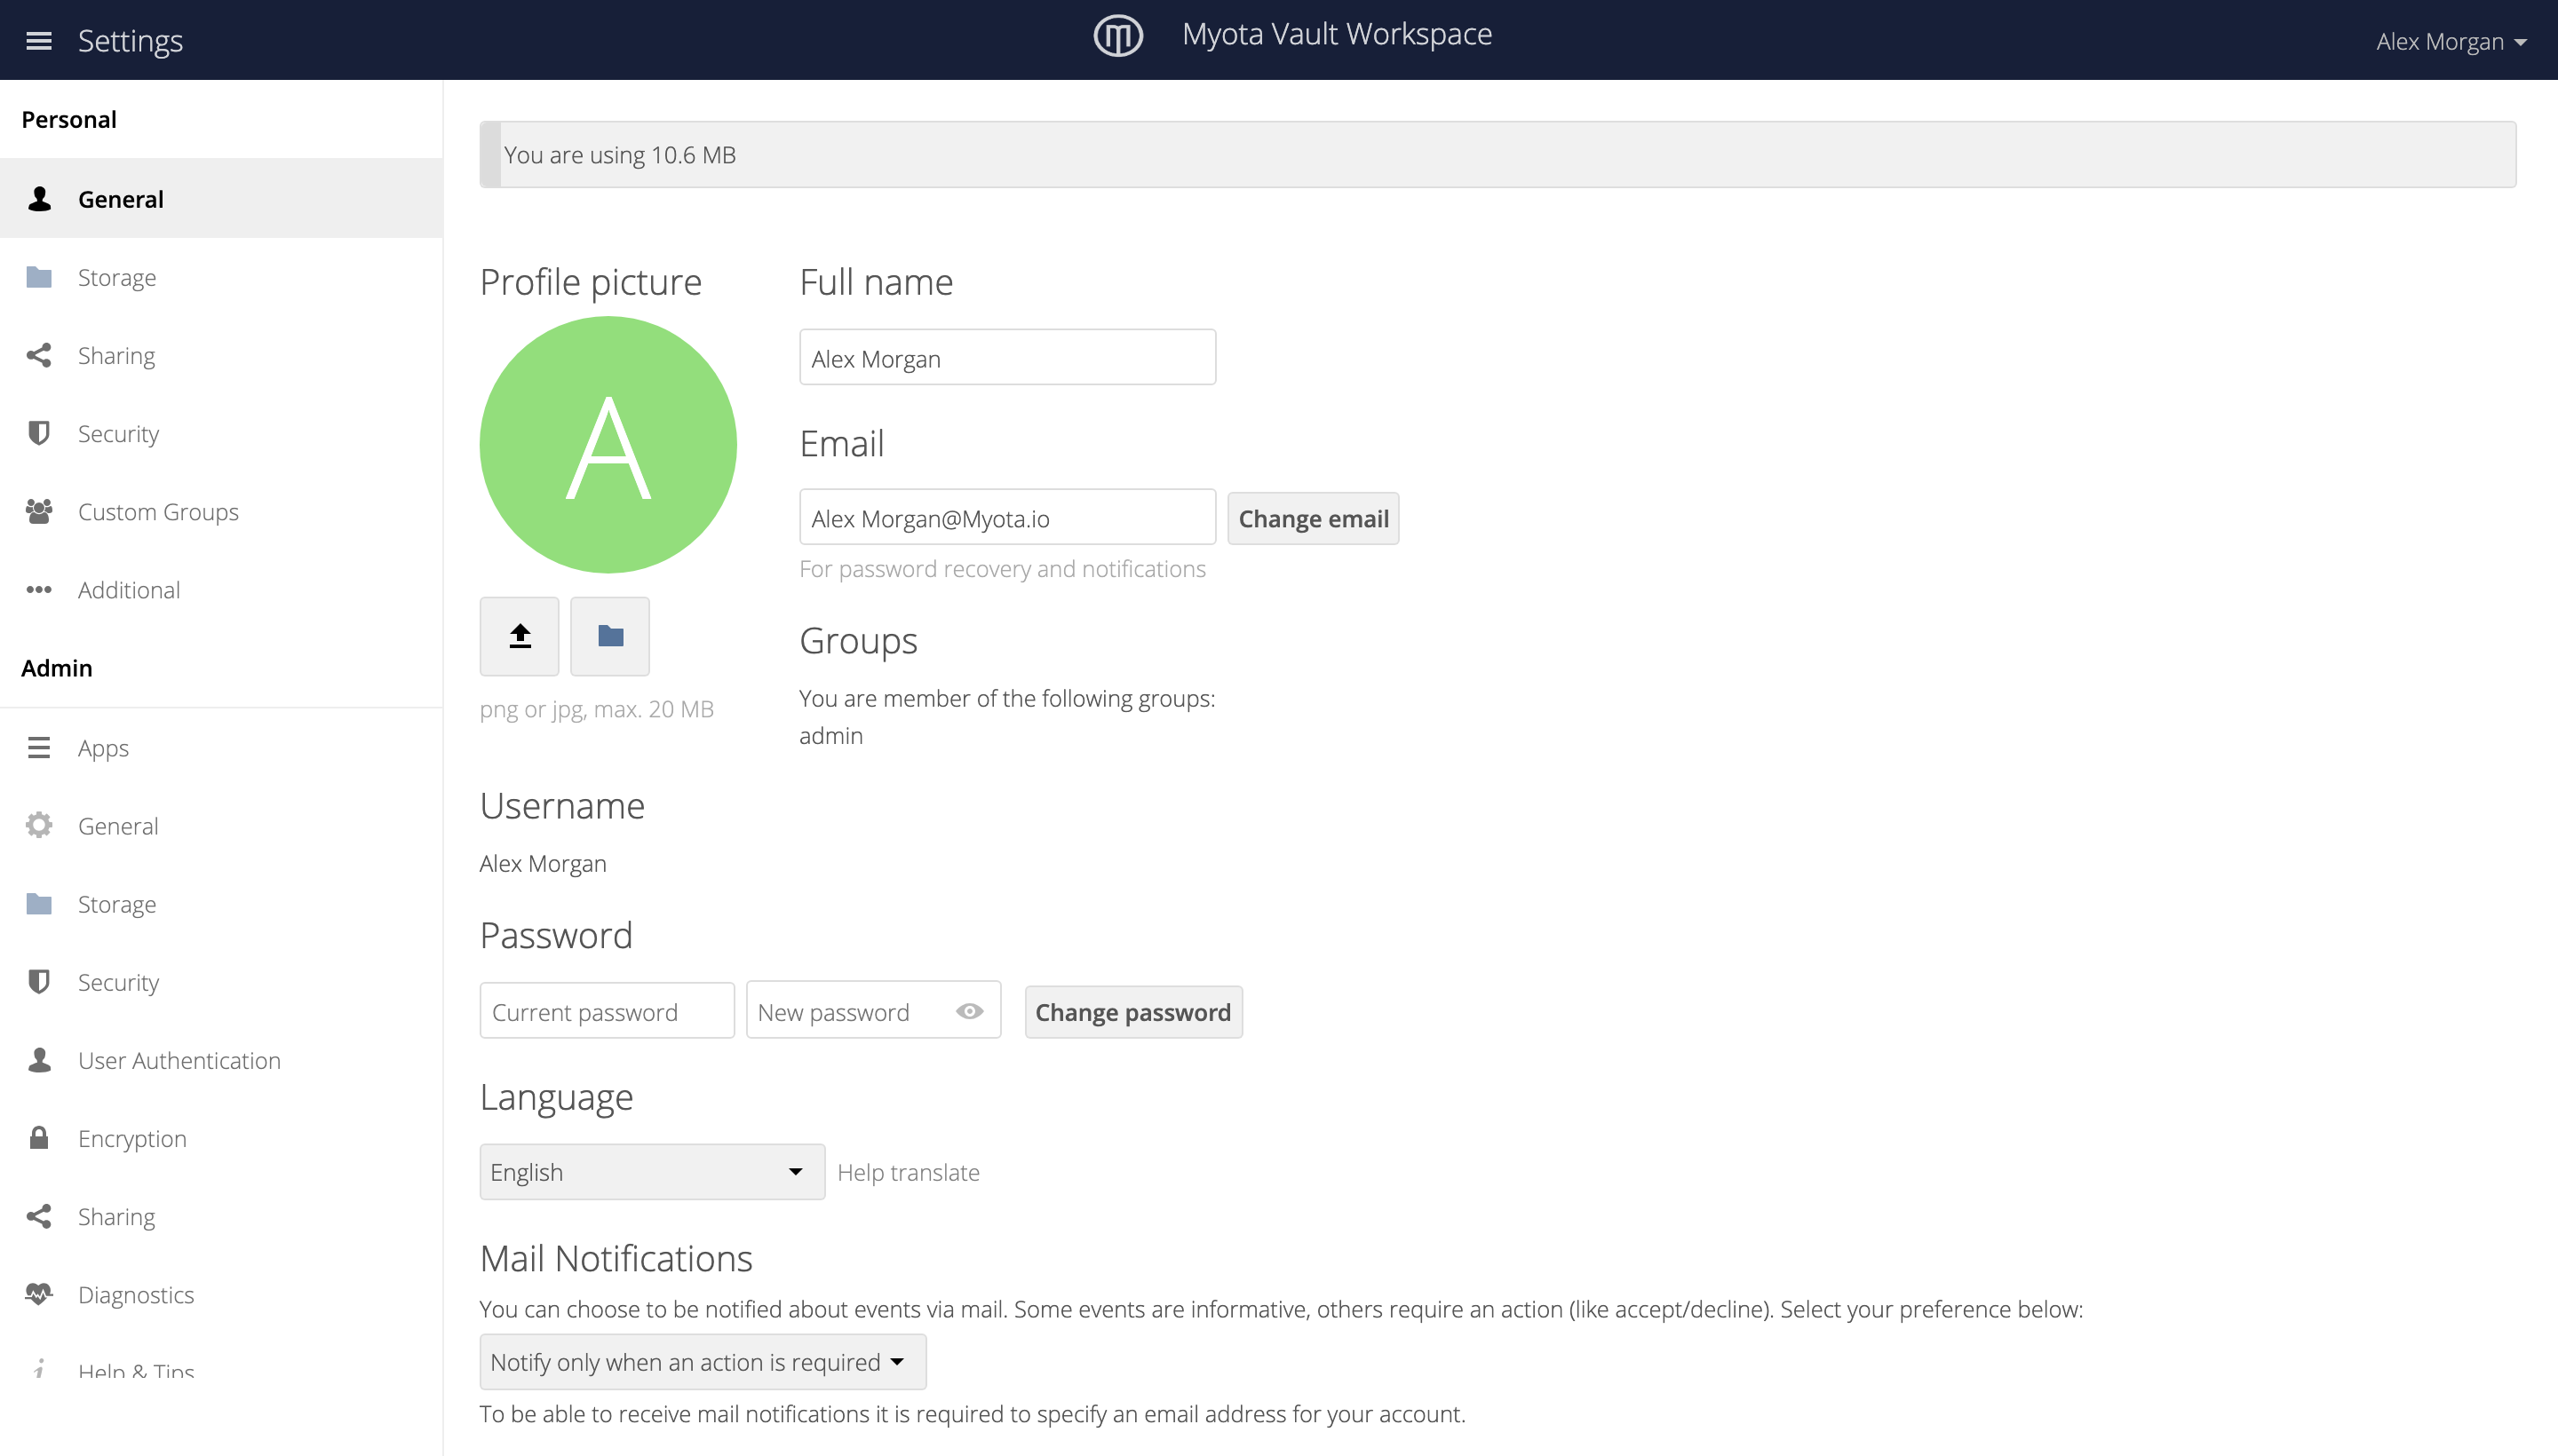Viewport: 2558px width, 1456px height.
Task: Click the Personal Sharing share icon
Action: pyautogui.click(x=39, y=355)
